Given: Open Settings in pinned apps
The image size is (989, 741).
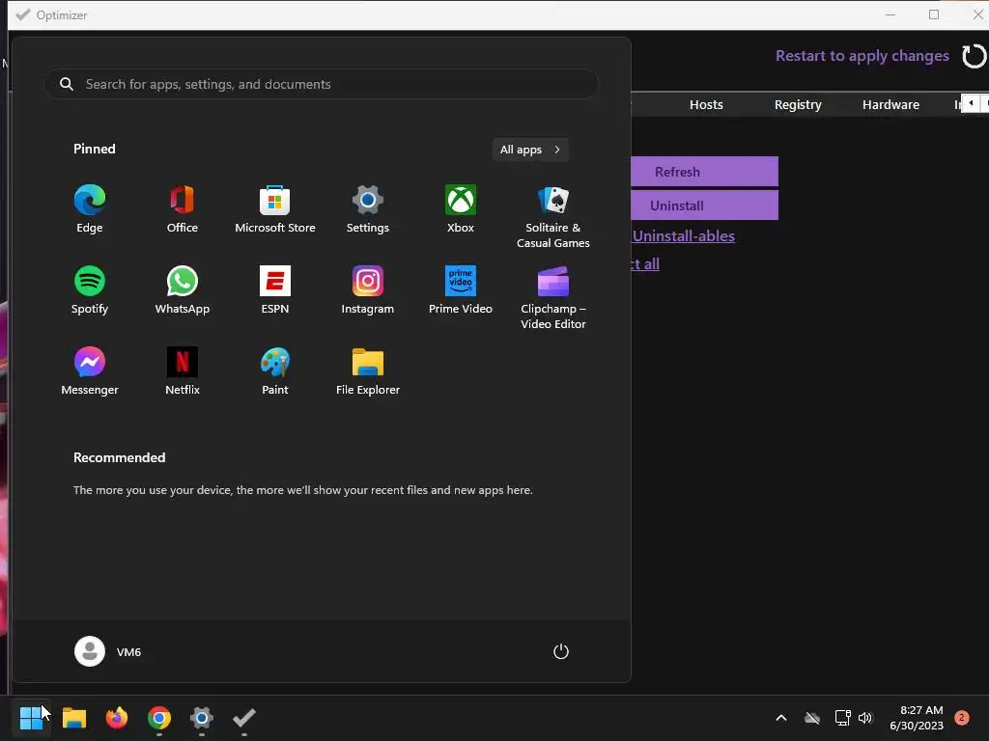Looking at the screenshot, I should [368, 209].
